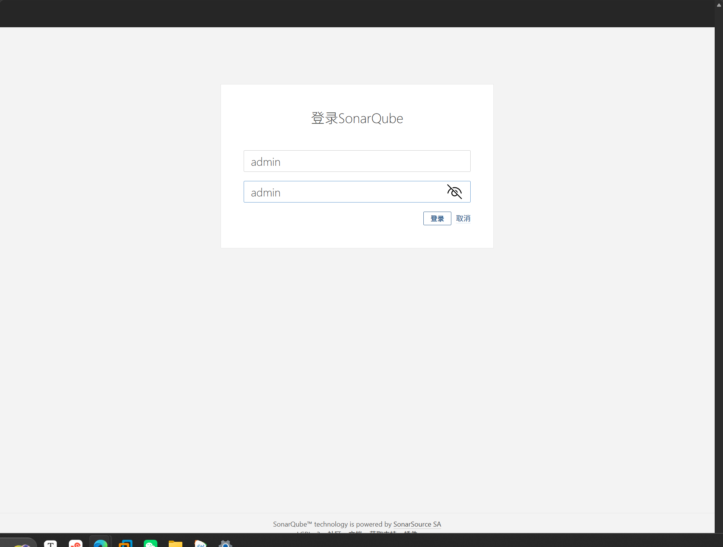Open the T-letter app in taskbar
The image size is (723, 547).
(x=51, y=543)
